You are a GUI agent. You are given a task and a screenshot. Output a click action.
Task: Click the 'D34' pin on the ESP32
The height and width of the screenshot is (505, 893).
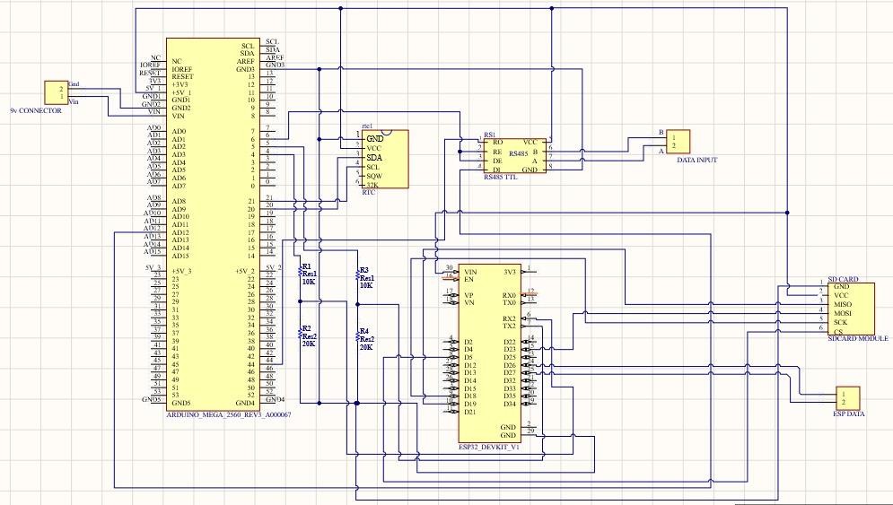pyautogui.click(x=510, y=404)
